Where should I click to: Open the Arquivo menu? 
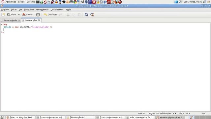tap(5, 10)
